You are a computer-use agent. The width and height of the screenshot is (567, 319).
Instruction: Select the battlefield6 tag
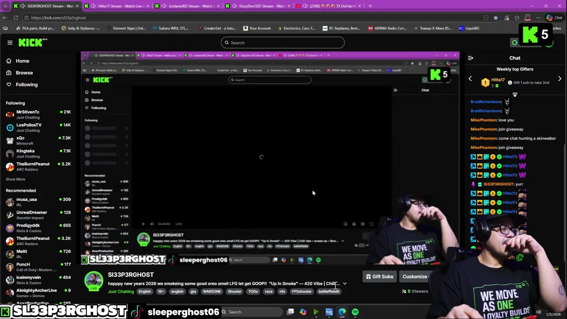pyautogui.click(x=329, y=292)
